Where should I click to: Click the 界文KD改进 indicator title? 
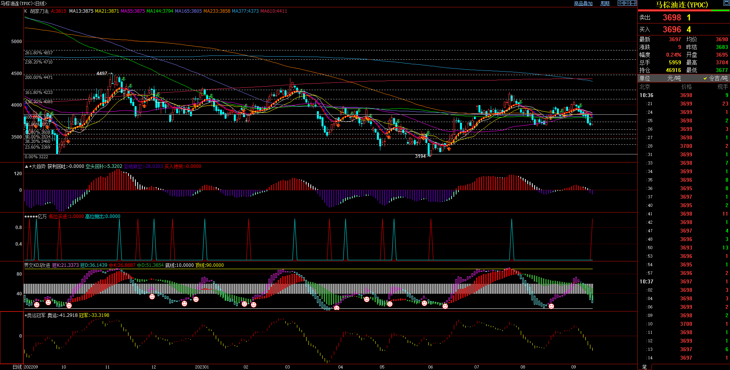(x=37, y=265)
